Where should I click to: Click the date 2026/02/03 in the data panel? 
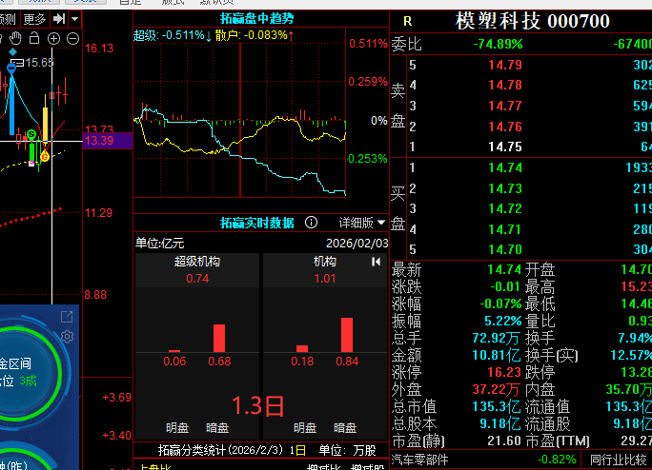357,244
